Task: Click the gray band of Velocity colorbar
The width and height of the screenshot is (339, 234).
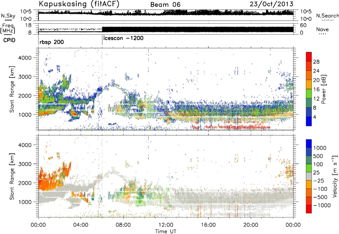Action: (x=309, y=176)
